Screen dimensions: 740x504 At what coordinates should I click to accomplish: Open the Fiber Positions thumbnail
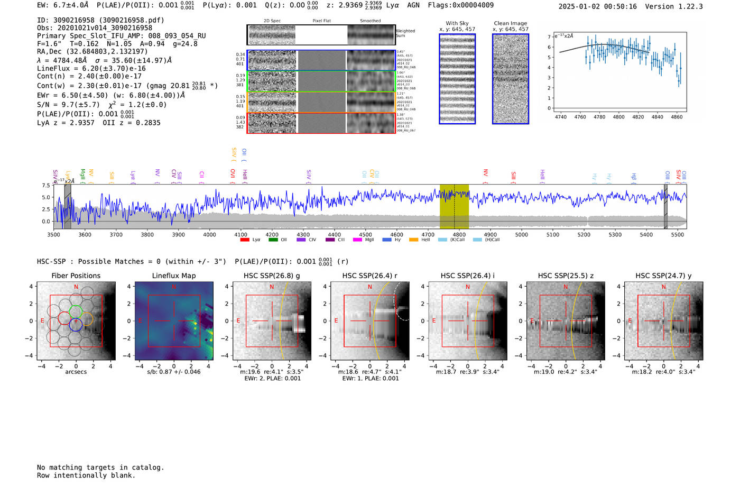(x=76, y=321)
